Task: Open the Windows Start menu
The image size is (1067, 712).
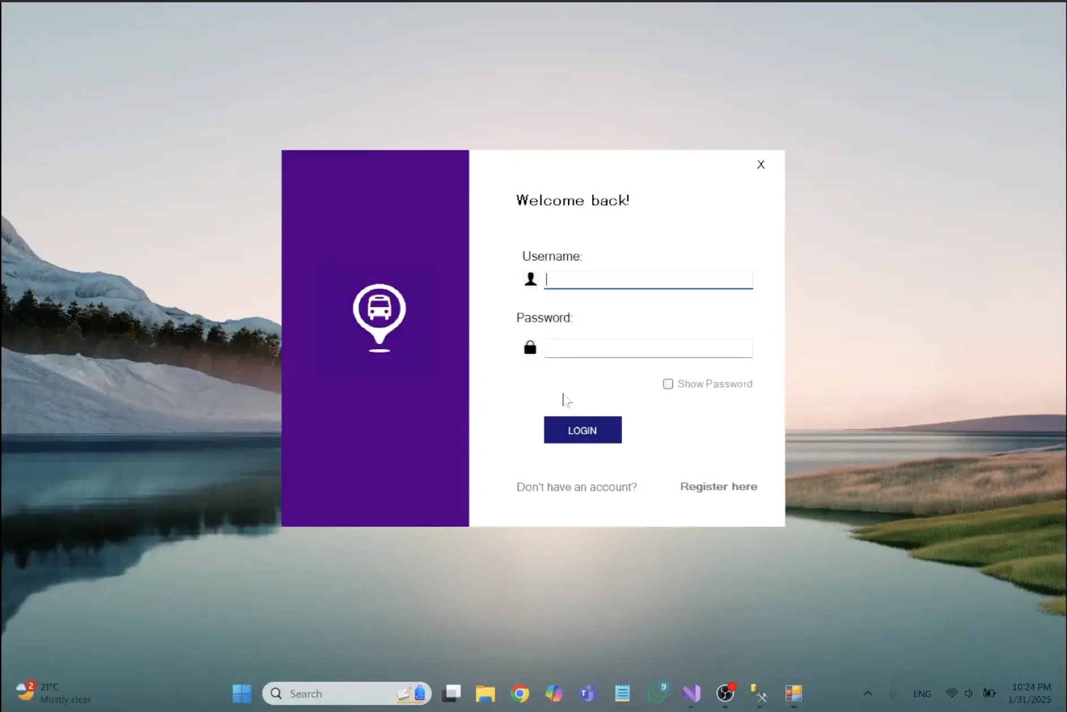Action: (x=242, y=693)
